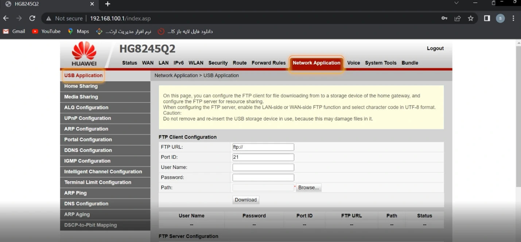The image size is (521, 242).
Task: Click the page vertical scrollbar
Action: [x=518, y=116]
